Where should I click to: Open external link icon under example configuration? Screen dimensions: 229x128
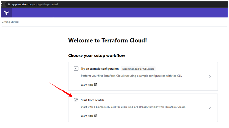point(95,85)
